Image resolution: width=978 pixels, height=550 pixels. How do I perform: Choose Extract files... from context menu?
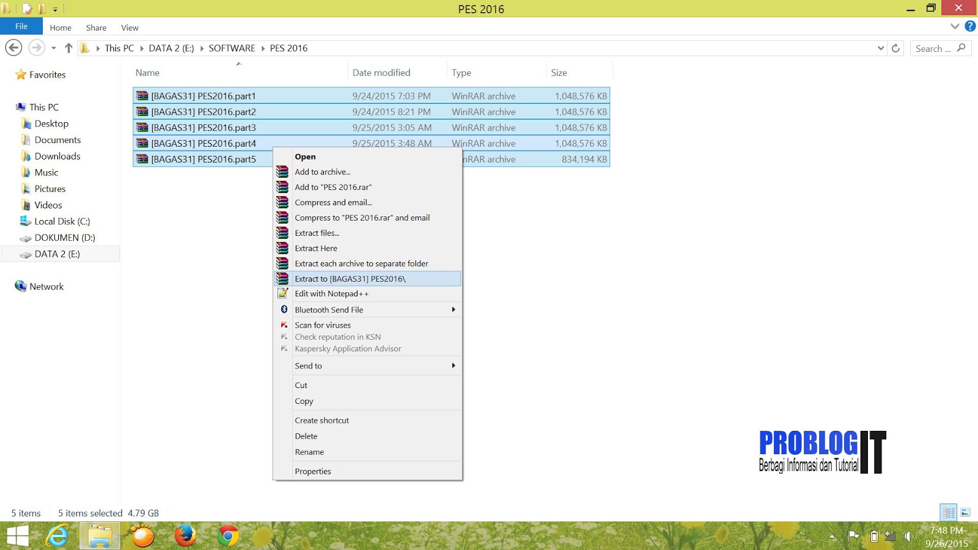coord(367,233)
